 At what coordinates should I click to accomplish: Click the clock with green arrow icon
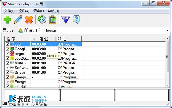(42, 20)
